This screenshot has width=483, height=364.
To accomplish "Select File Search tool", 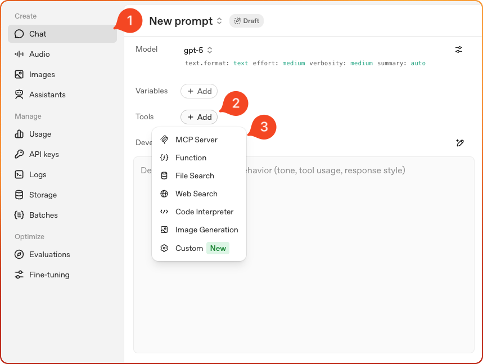I will tap(195, 176).
